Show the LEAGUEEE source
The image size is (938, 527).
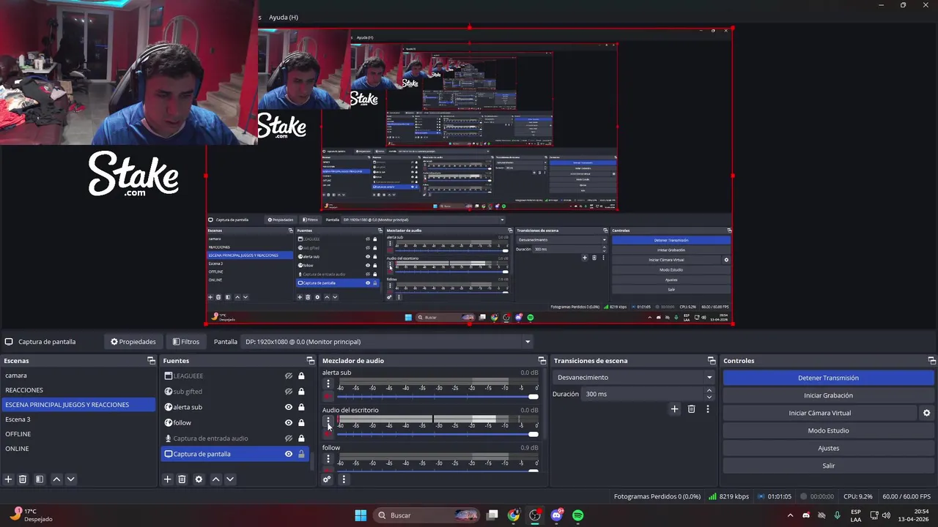click(x=289, y=376)
